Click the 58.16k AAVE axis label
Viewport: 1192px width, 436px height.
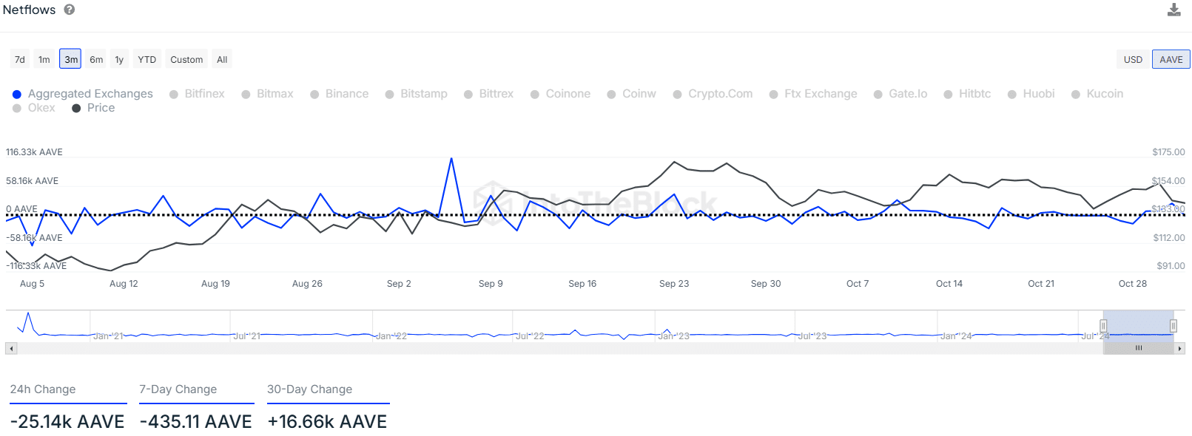pos(32,181)
